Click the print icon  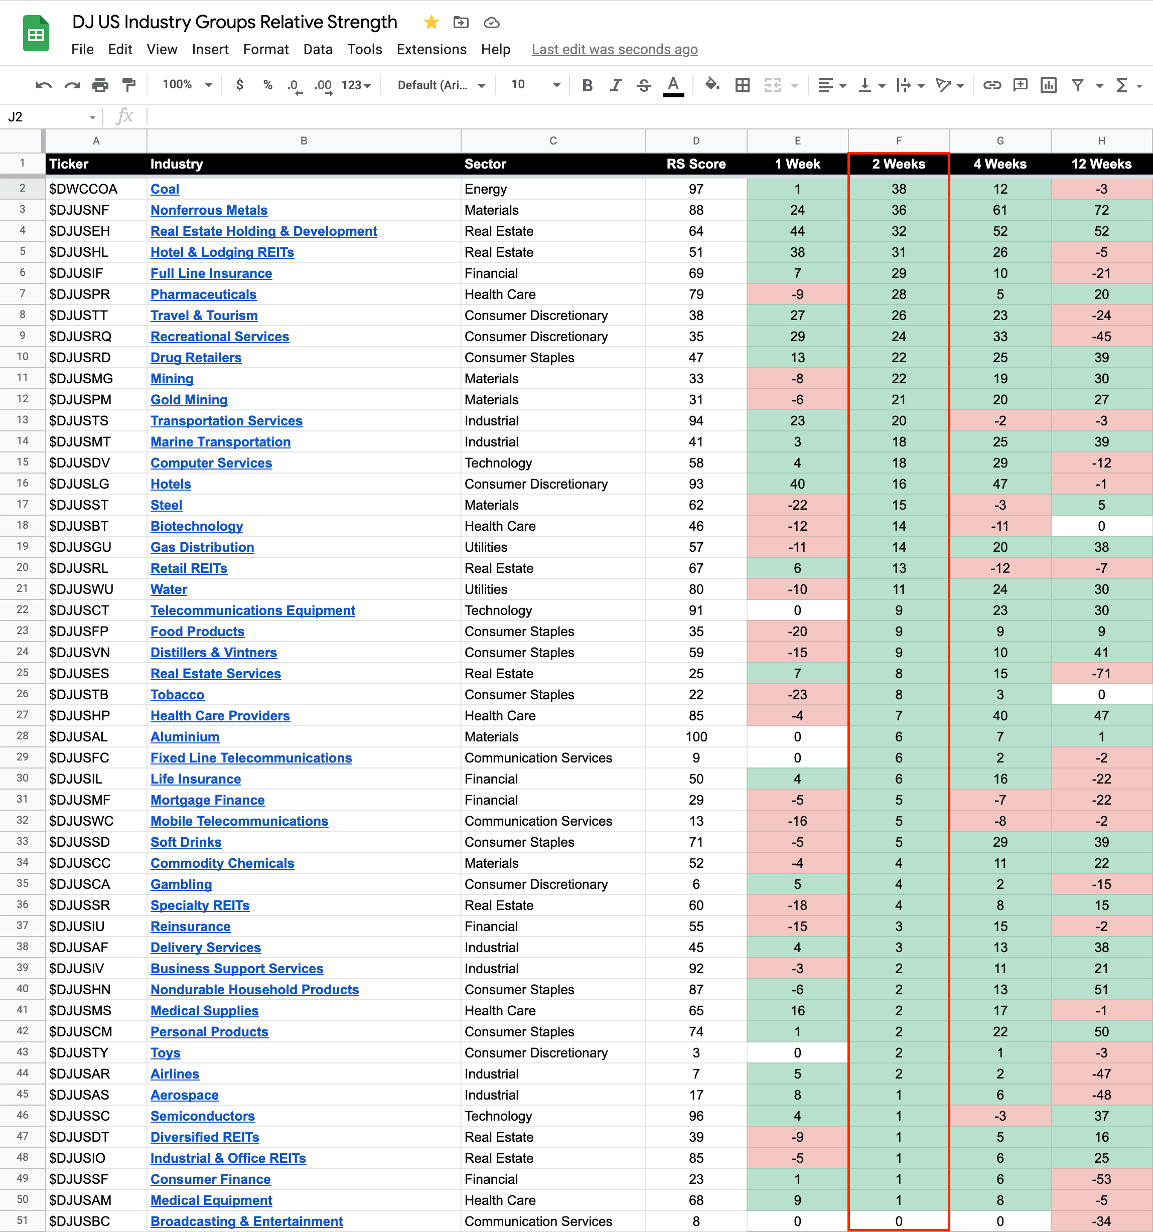coord(100,85)
